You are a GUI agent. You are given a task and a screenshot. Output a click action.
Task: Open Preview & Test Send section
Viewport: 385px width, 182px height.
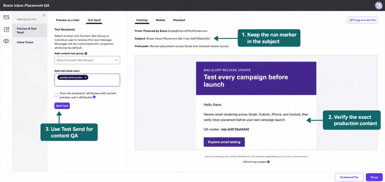[x=30, y=30]
